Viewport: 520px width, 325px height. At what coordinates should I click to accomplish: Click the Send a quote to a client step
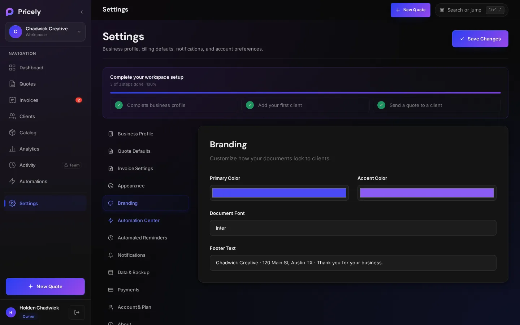point(437,105)
